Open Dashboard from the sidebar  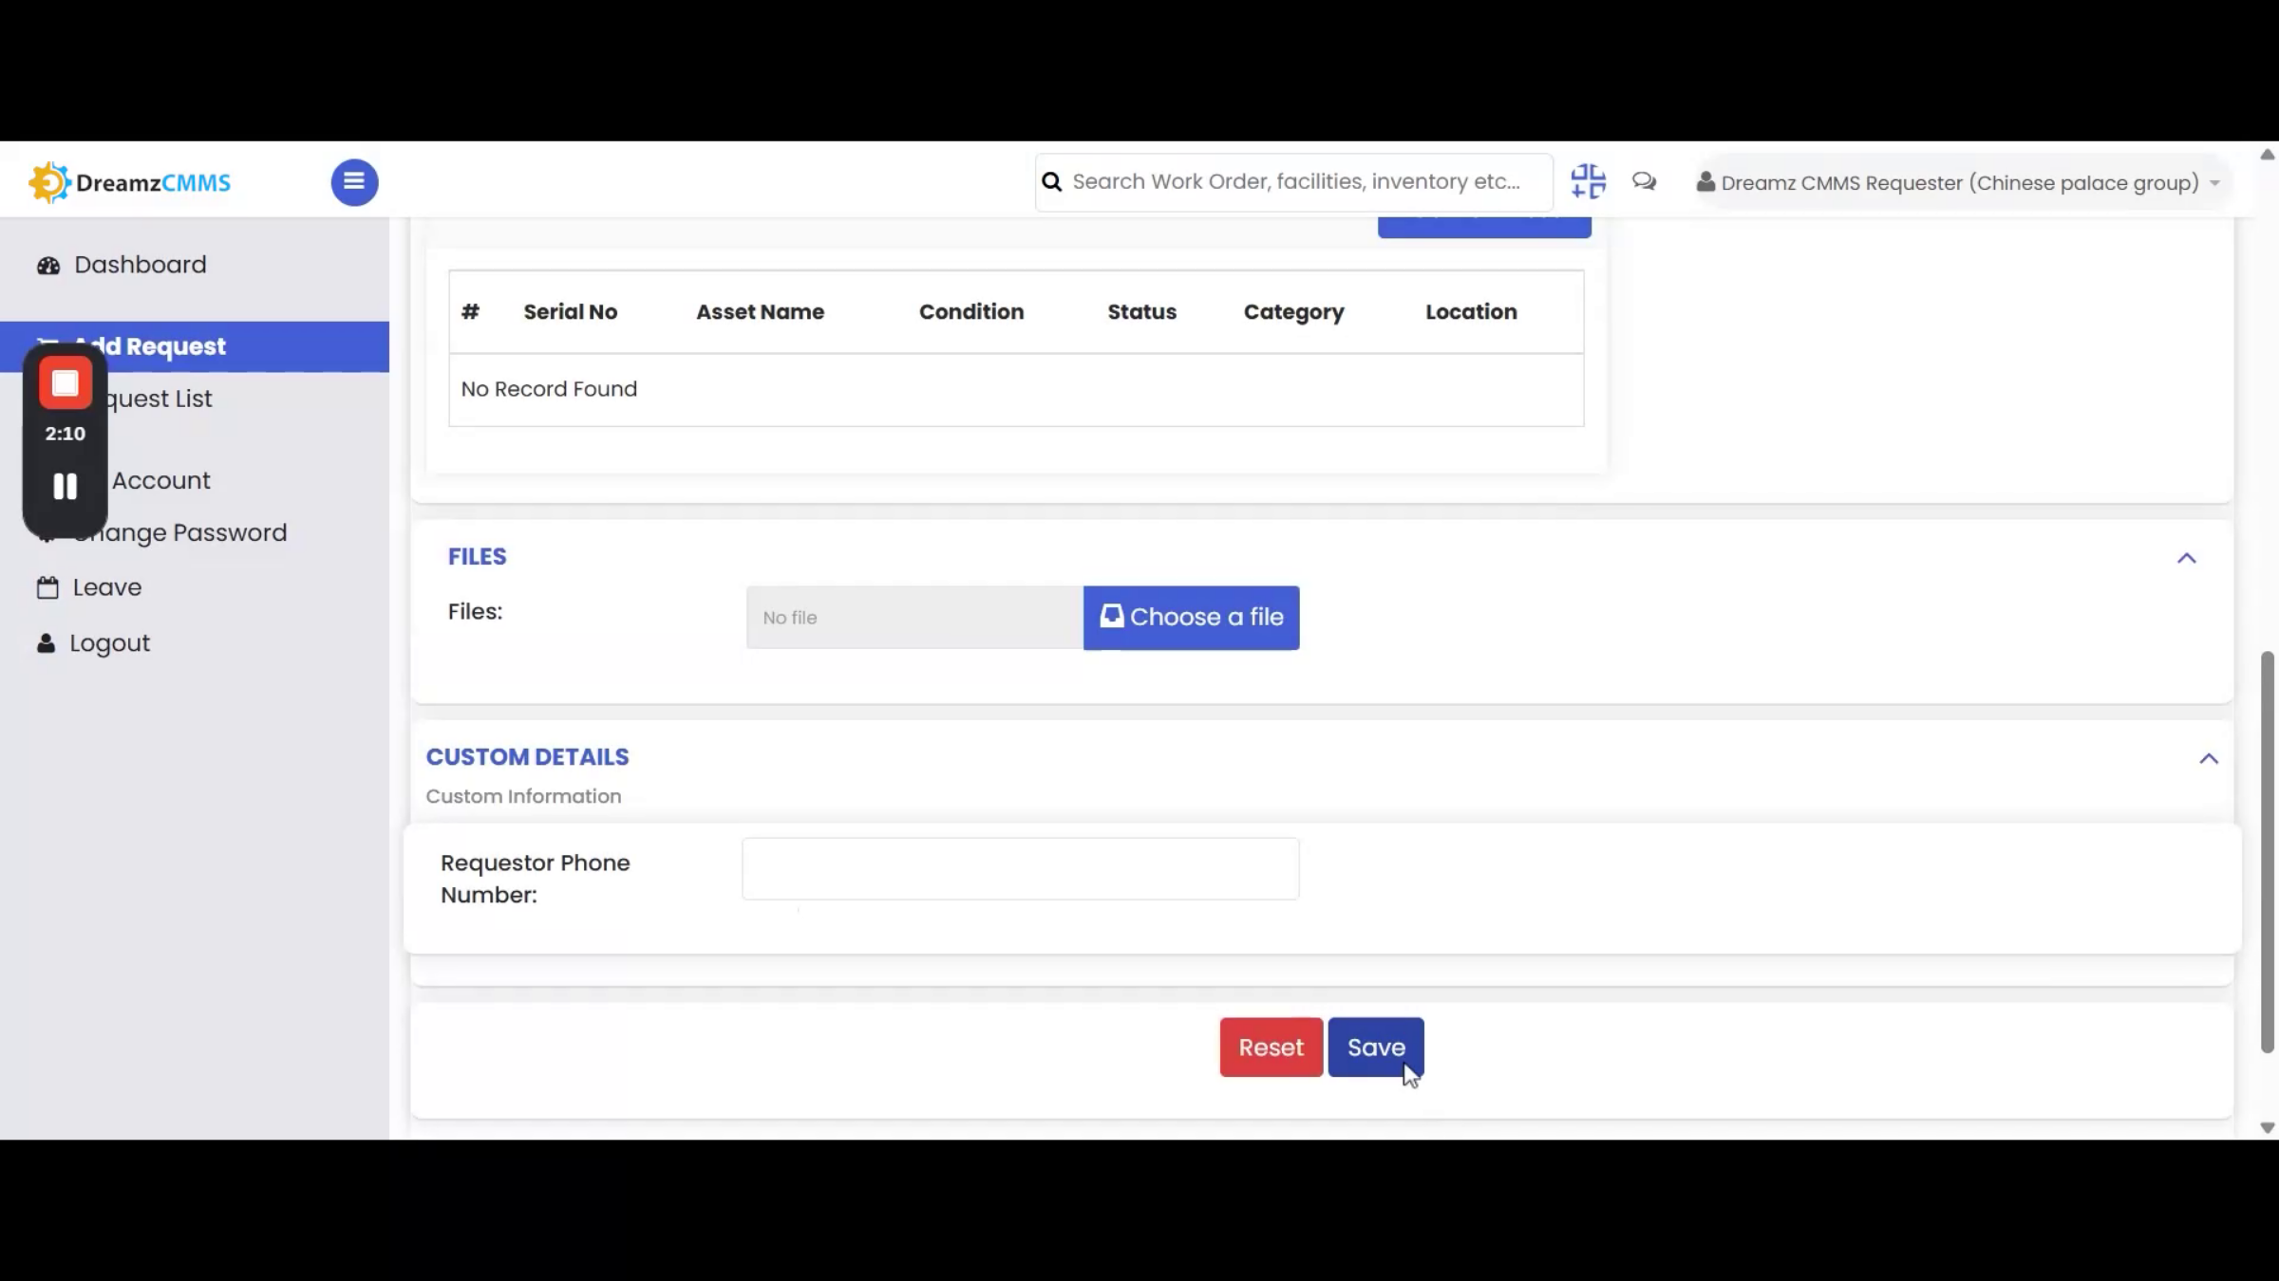pyautogui.click(x=140, y=265)
